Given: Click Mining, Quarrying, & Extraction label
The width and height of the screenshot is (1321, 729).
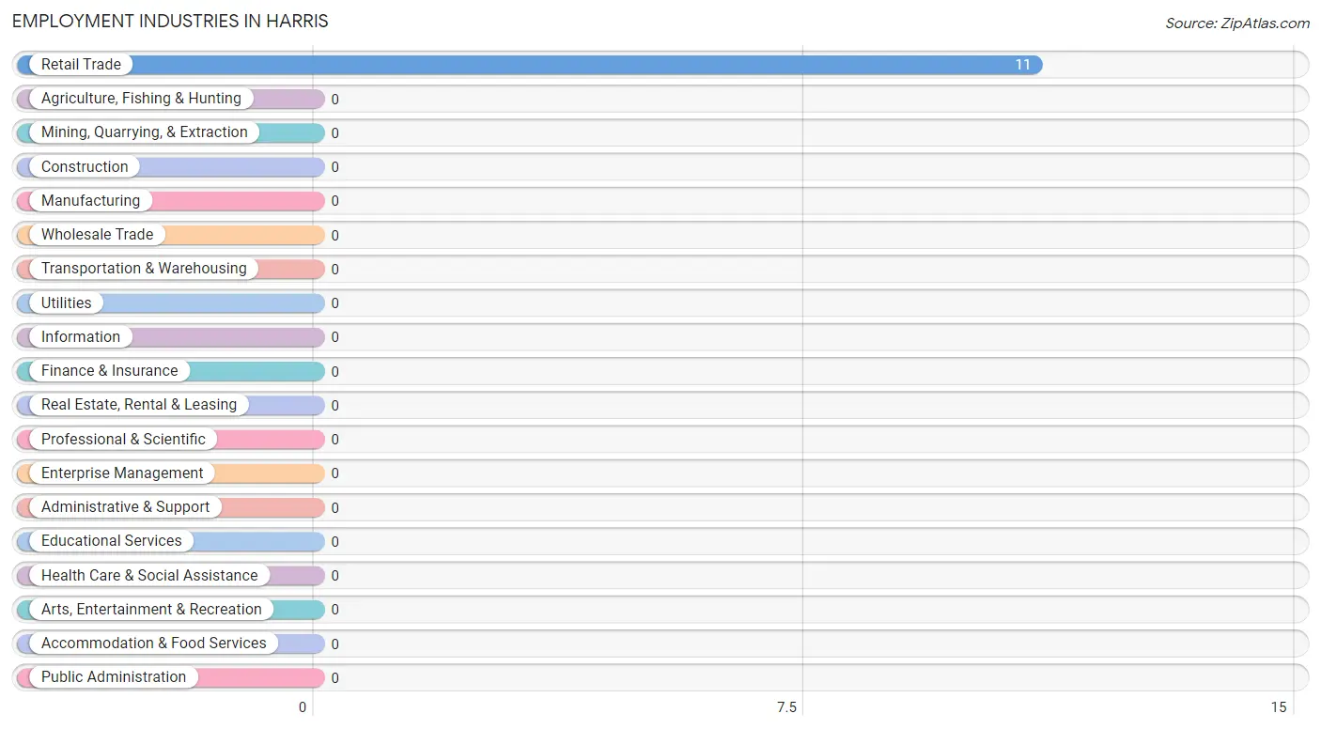Looking at the screenshot, I should pyautogui.click(x=145, y=132).
